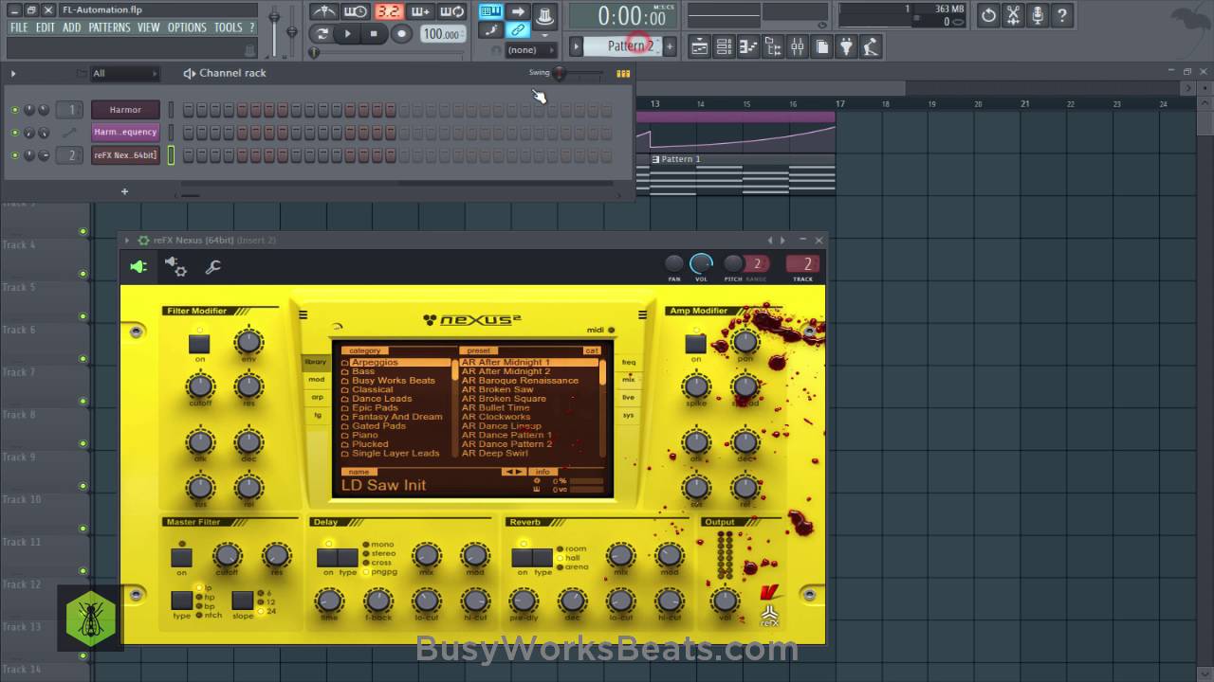Click the one-click recording microphone icon
This screenshot has height=682, width=1214.
click(x=1039, y=14)
